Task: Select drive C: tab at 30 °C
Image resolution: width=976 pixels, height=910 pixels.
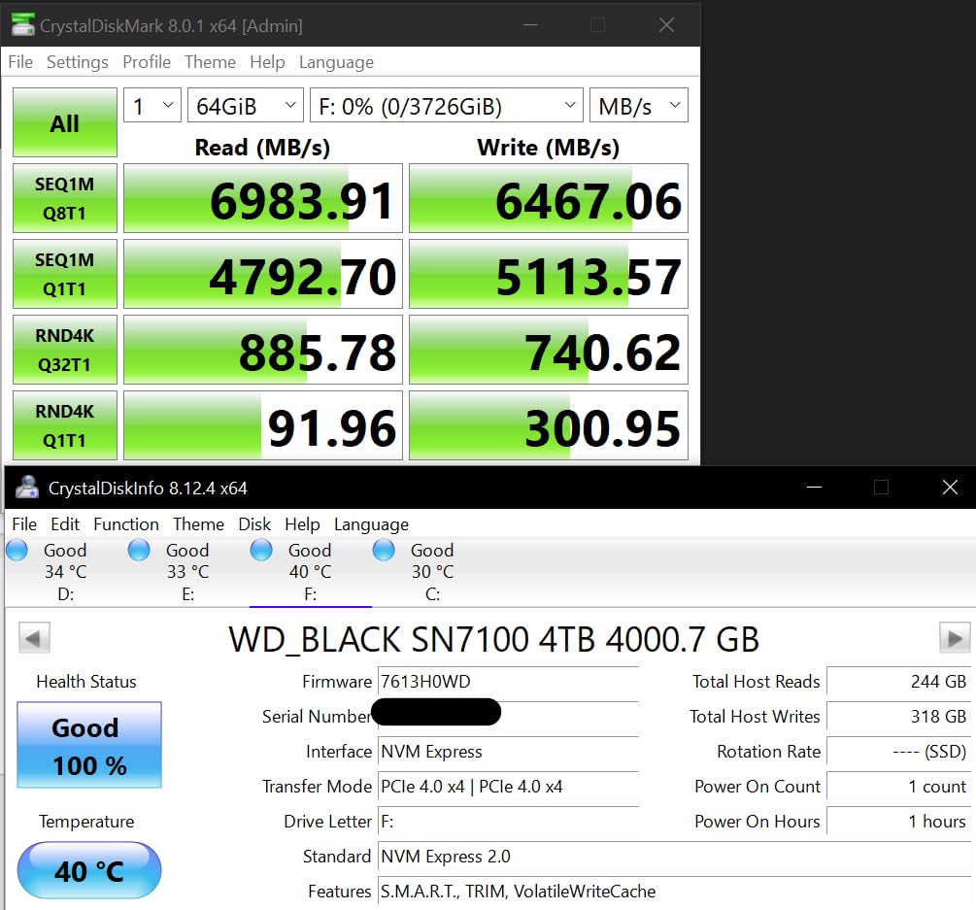Action: pos(432,571)
